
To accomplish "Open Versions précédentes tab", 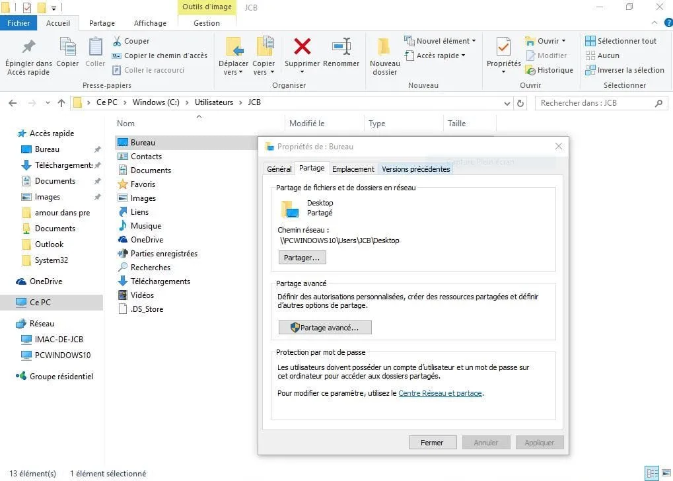I will tap(416, 169).
